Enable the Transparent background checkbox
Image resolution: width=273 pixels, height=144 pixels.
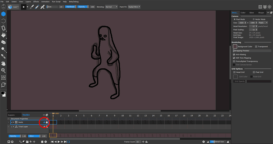coord(256,47)
